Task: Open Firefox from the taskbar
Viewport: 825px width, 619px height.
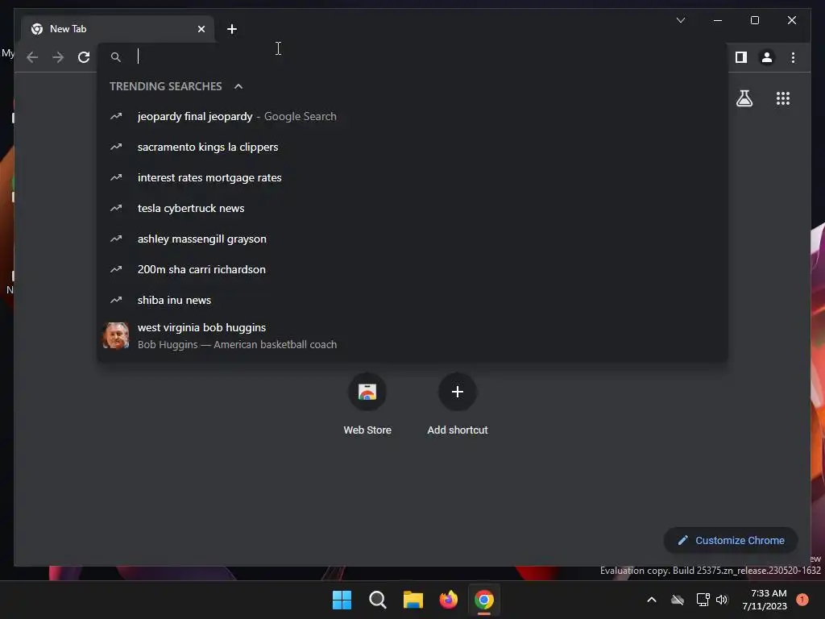Action: [x=448, y=600]
